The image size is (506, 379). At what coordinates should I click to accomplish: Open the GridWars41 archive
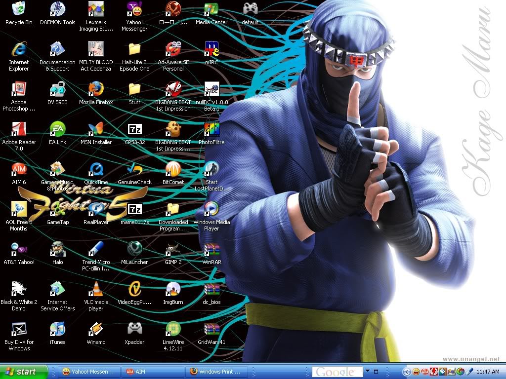point(211,329)
